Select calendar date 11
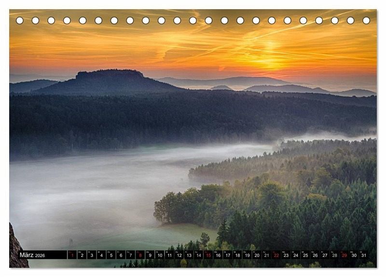Viewport: 386px width, 277px height. click(169, 255)
